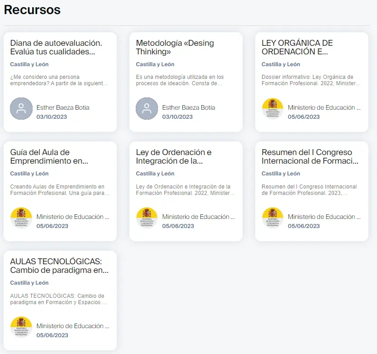Click 'Castilla y León' on the Metodología Desing Thinking card
Image resolution: width=377 pixels, height=354 pixels.
(155, 64)
